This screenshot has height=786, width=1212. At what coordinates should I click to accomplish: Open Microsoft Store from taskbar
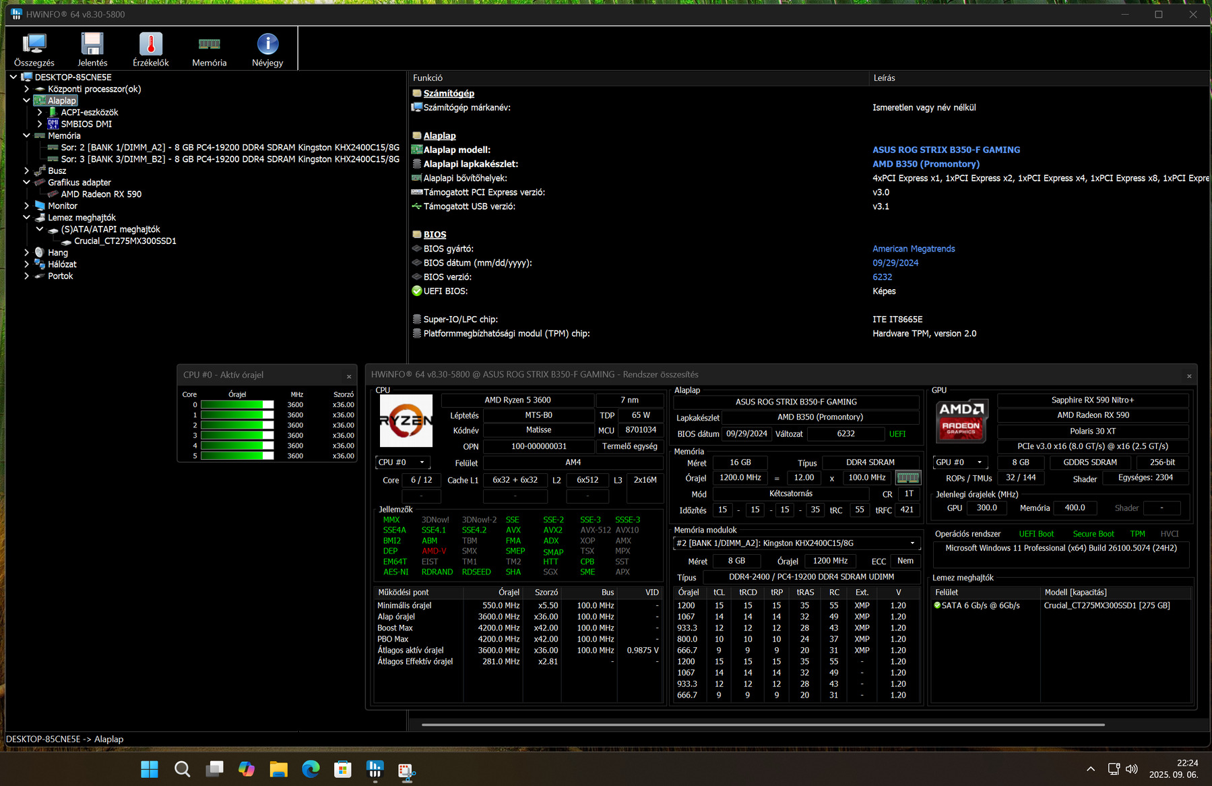point(343,768)
